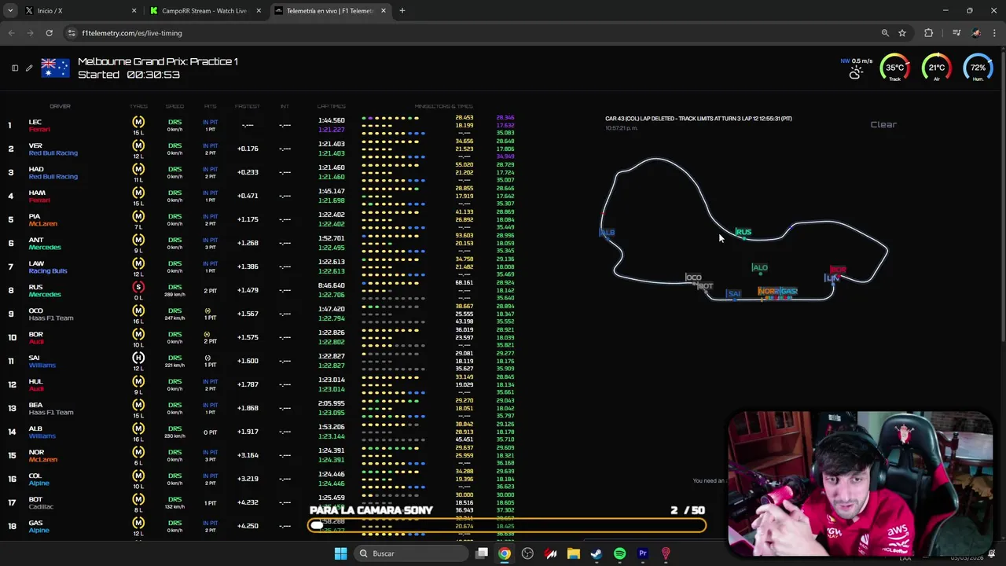1006x566 pixels.
Task: Close the CampoRR Stream tab
Action: pyautogui.click(x=259, y=10)
